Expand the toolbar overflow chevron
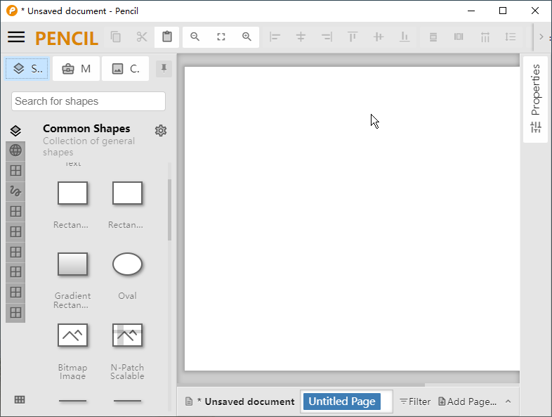The height and width of the screenshot is (417, 552). [541, 37]
